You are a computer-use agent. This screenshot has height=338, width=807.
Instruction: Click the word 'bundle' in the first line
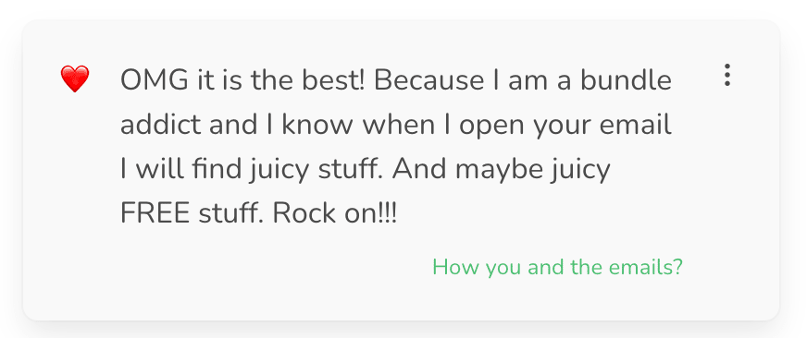626,80
